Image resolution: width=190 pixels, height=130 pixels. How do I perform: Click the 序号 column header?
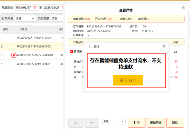click(x=6, y=29)
